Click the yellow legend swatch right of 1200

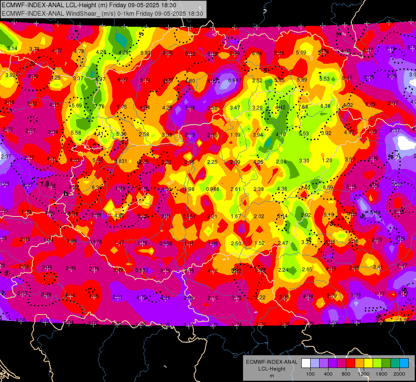368,363
